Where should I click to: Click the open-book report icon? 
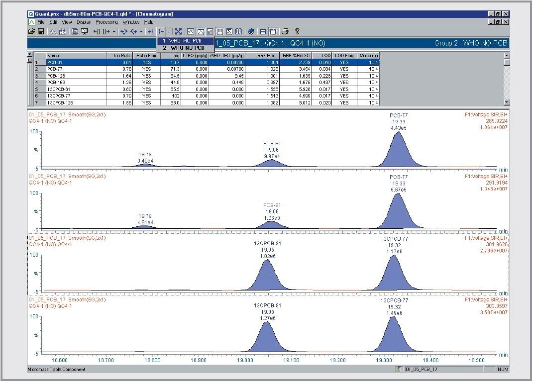tap(239, 32)
